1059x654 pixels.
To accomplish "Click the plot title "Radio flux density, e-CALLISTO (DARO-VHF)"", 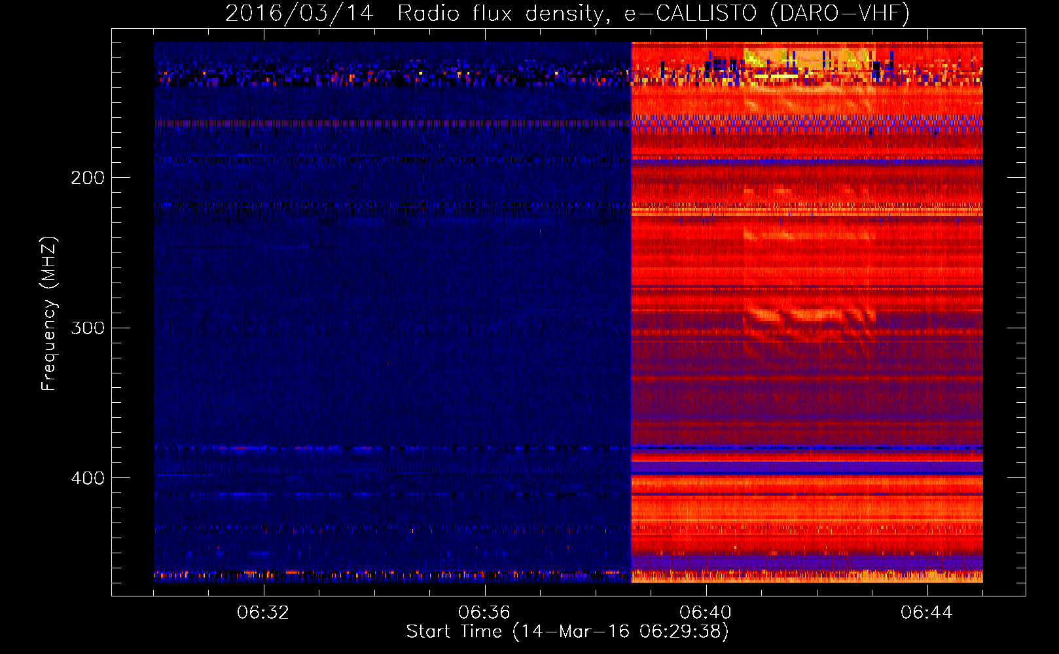I will point(653,14).
